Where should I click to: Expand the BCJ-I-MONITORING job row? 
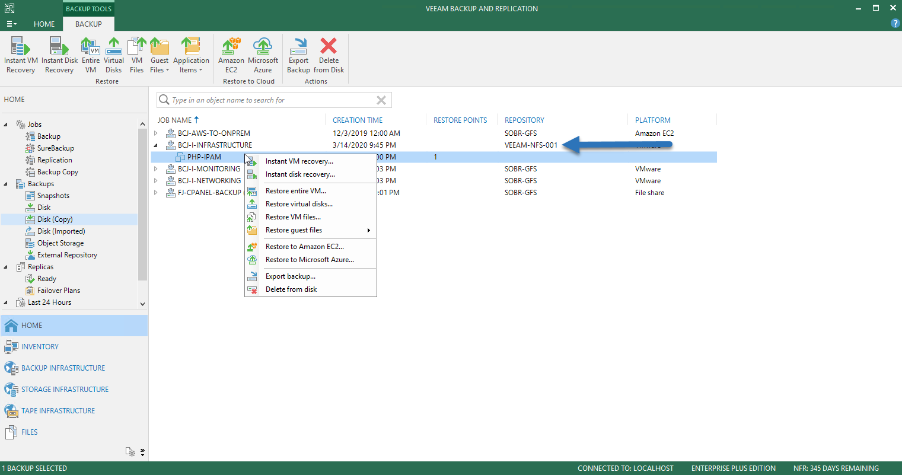coord(156,169)
